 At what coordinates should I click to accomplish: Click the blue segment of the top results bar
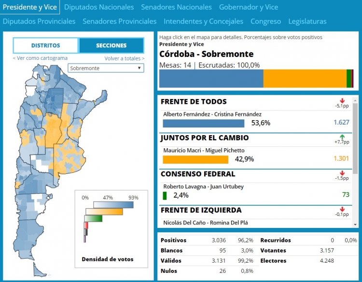coord(211,79)
